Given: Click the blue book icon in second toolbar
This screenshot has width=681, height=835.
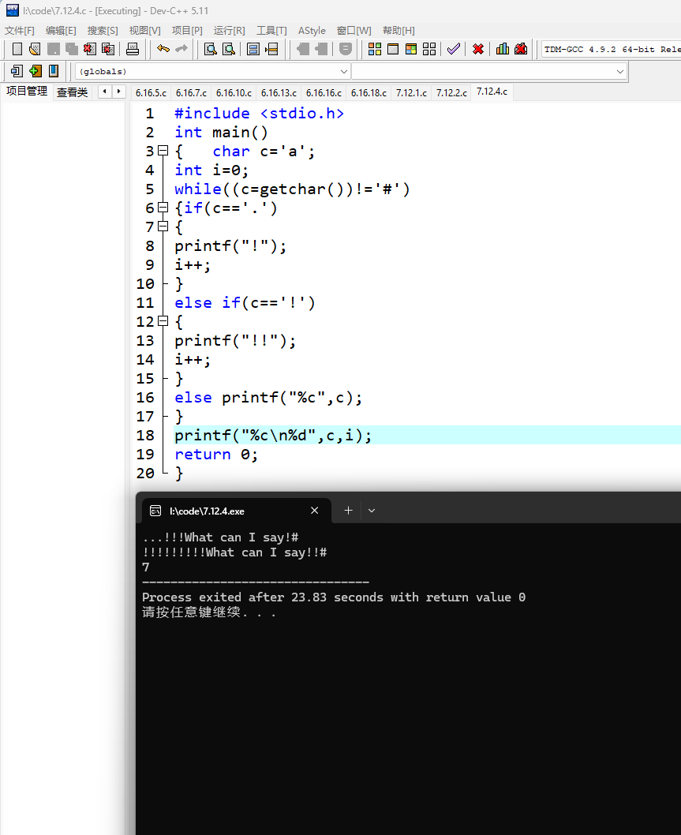Looking at the screenshot, I should [x=54, y=71].
